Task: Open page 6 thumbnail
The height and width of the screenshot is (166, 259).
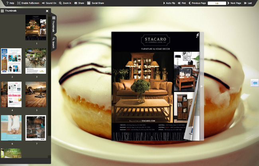Action: [x=11, y=128]
